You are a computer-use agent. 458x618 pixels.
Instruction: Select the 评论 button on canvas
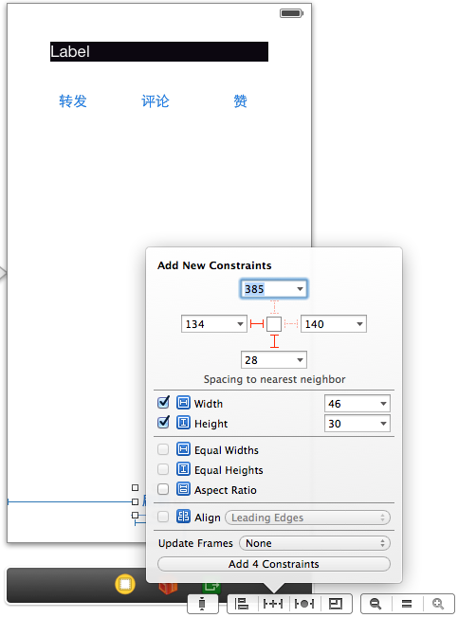pos(156,101)
